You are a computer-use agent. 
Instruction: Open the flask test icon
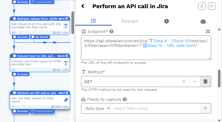202,6
